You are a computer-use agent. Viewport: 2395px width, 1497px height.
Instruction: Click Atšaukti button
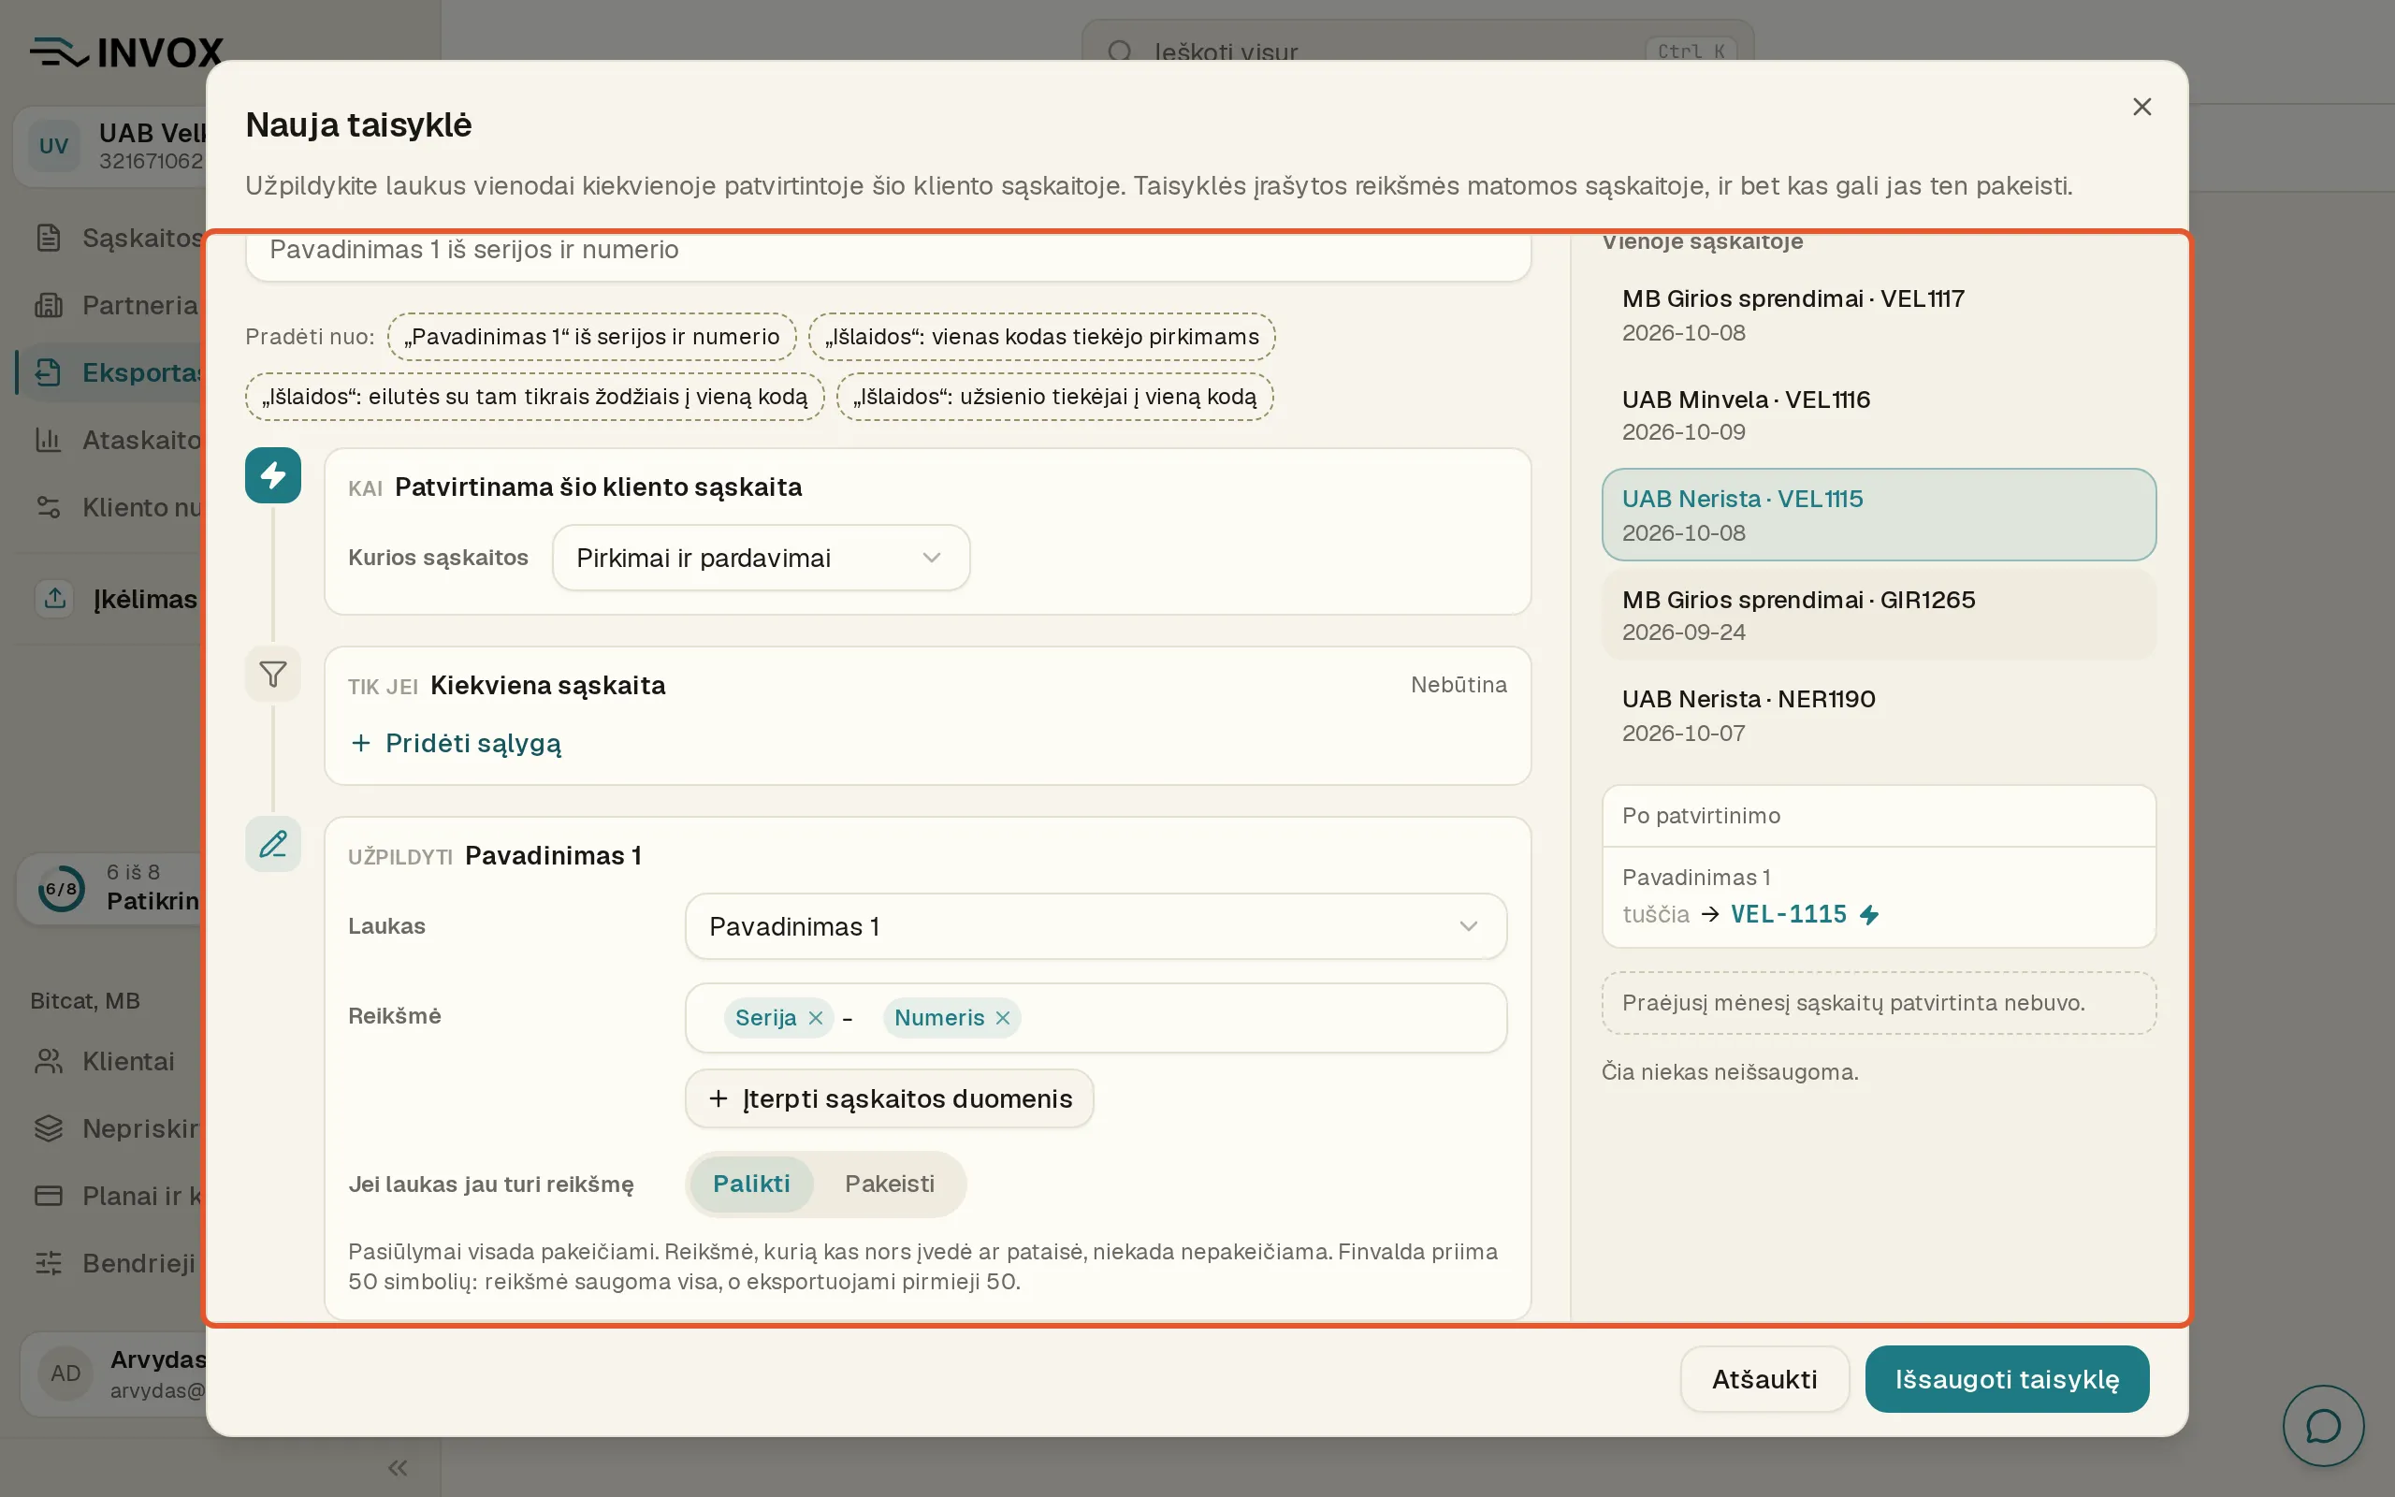[x=1764, y=1379]
